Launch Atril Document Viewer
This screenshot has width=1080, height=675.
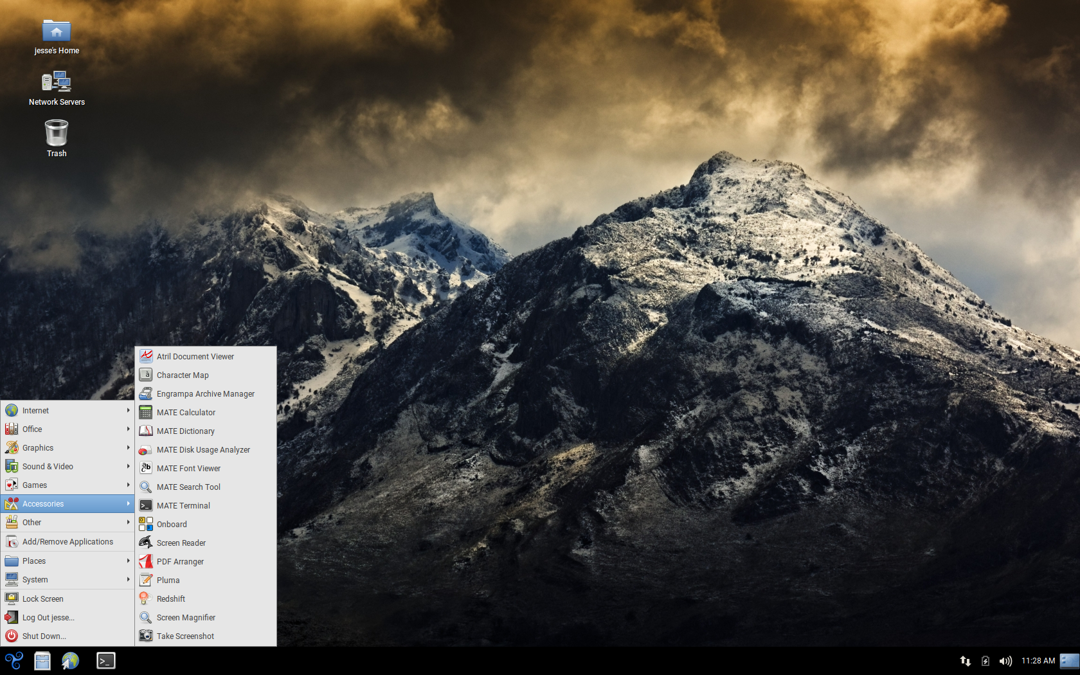point(206,357)
